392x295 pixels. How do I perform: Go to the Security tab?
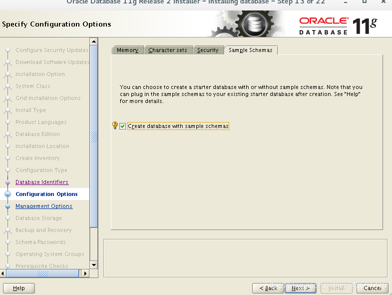coord(208,50)
